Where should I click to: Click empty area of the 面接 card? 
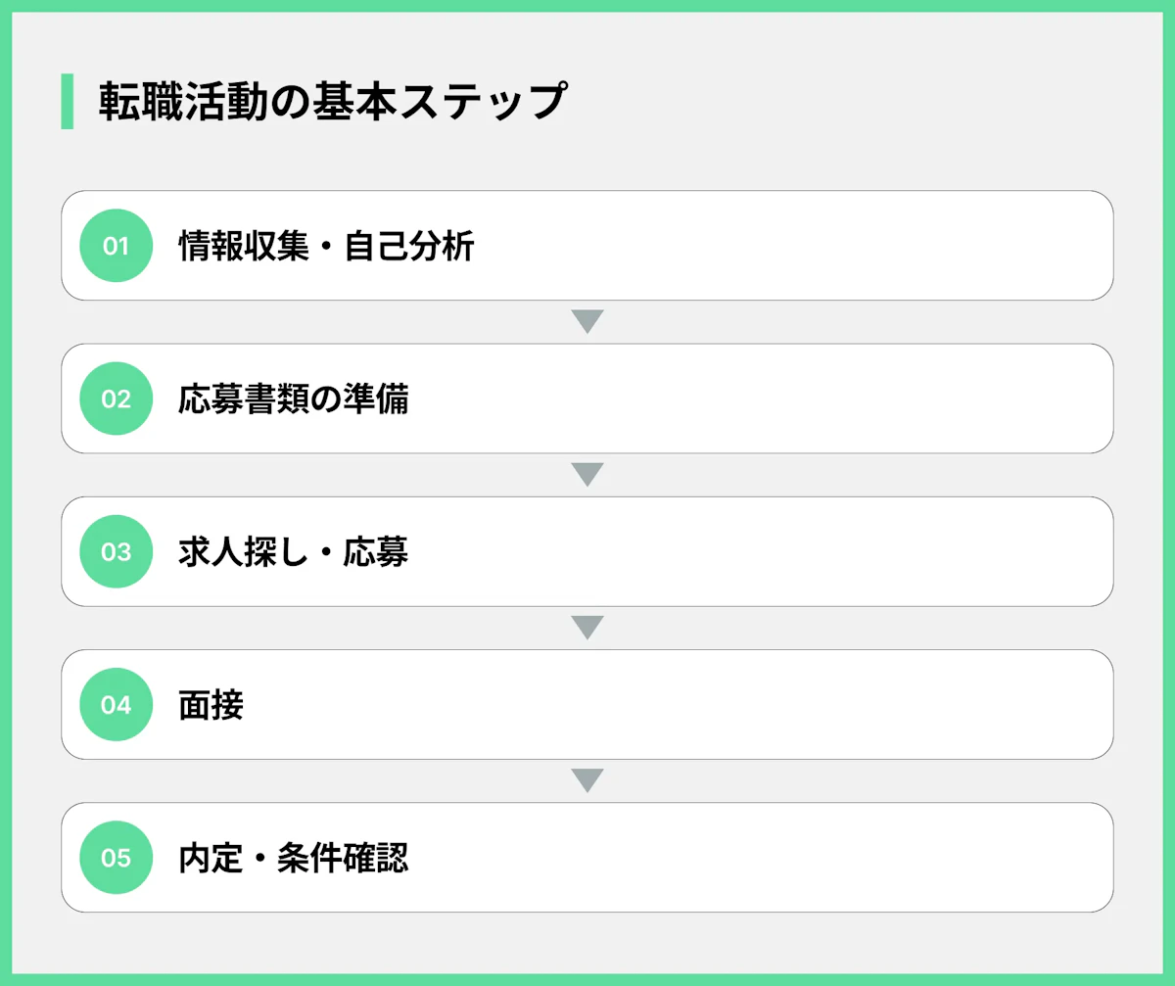coord(685,705)
